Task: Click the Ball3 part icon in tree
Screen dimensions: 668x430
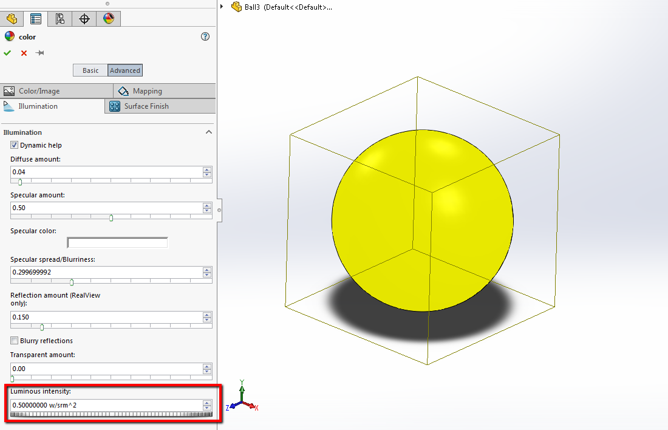Action: tap(236, 7)
